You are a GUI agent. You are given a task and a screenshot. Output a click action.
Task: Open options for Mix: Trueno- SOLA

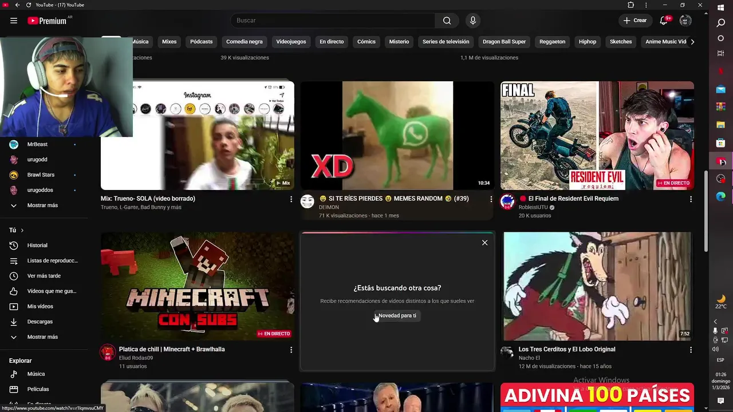[x=291, y=199]
